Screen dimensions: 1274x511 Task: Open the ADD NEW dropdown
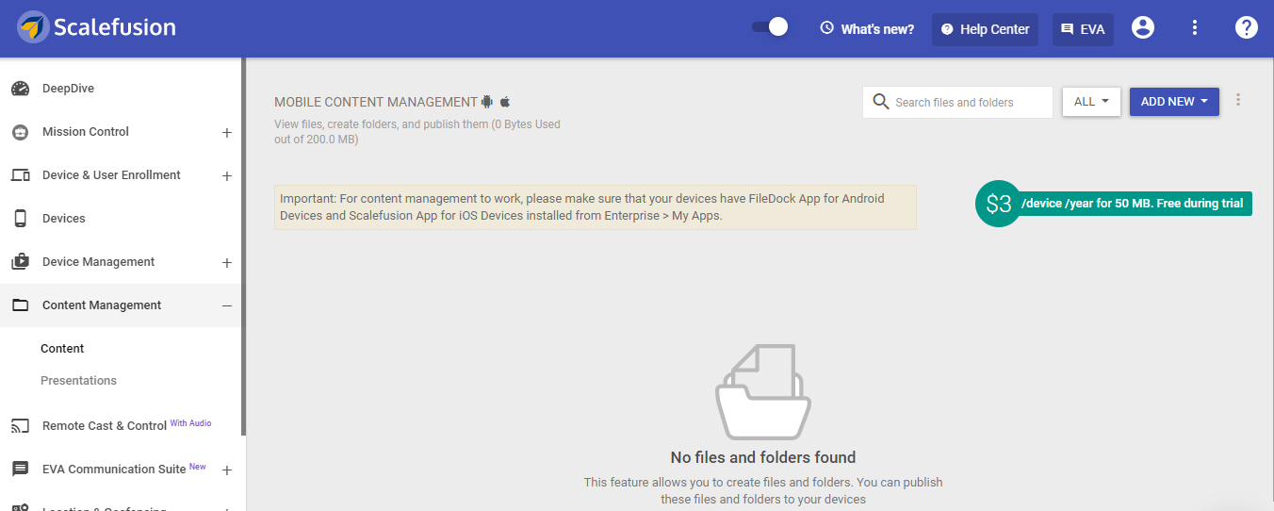click(x=1174, y=102)
